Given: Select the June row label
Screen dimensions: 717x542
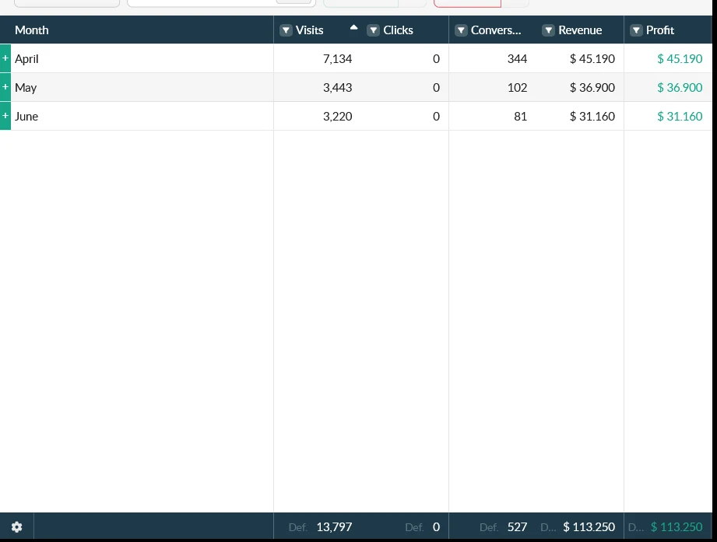Looking at the screenshot, I should tap(26, 117).
